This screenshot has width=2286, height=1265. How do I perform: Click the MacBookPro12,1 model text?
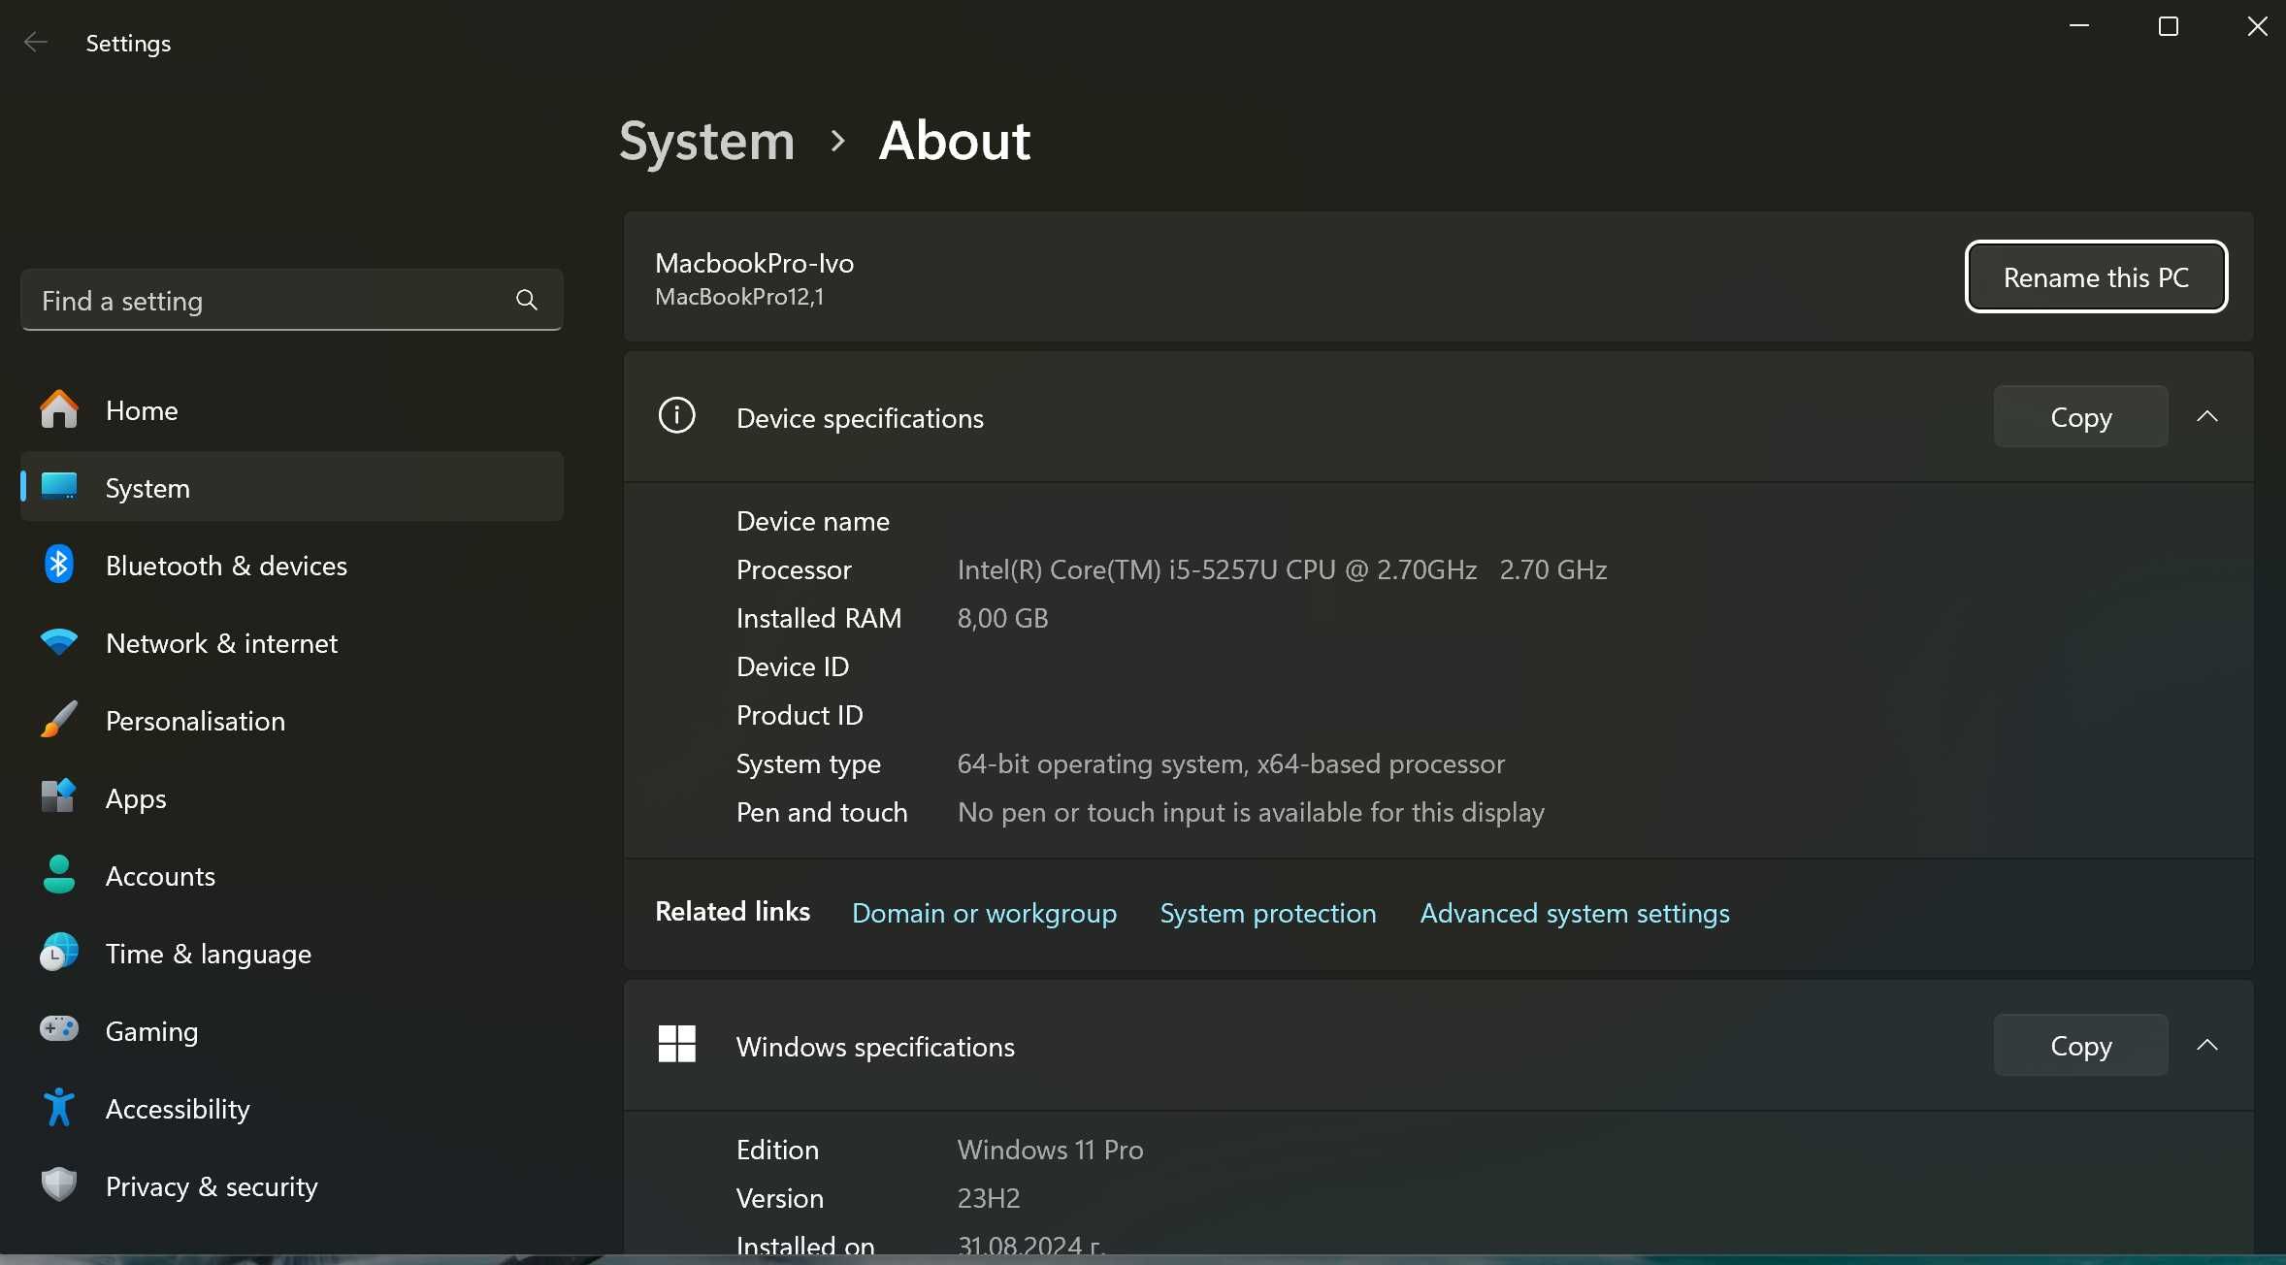(x=739, y=297)
